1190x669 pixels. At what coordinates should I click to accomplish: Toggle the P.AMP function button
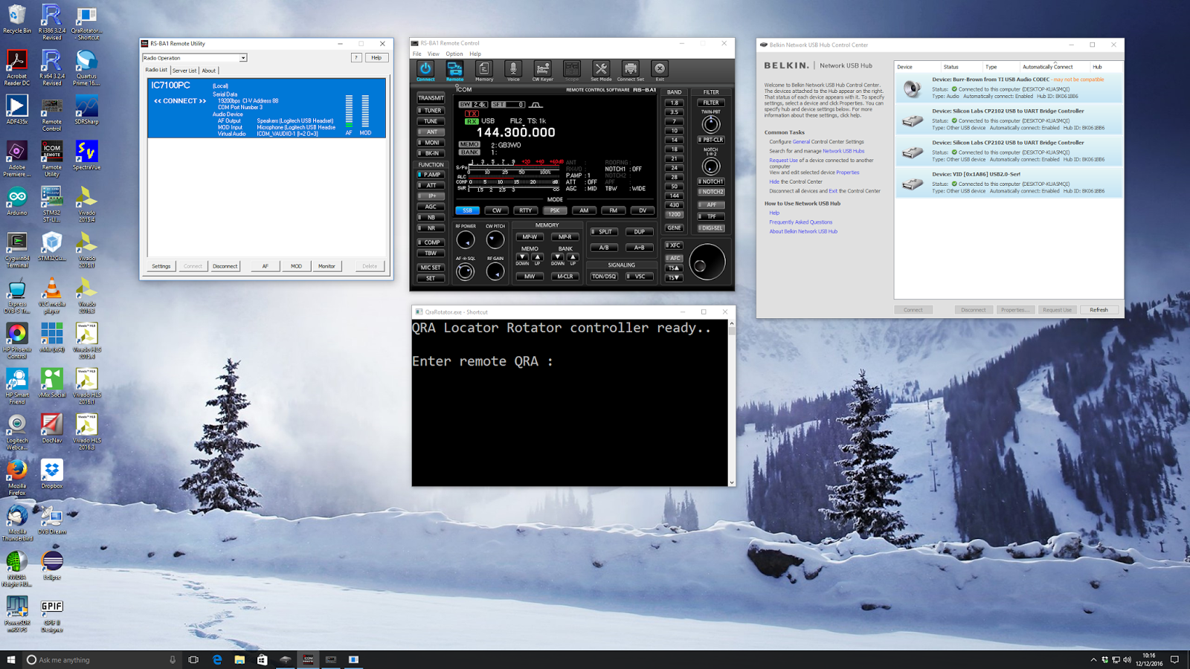point(431,175)
